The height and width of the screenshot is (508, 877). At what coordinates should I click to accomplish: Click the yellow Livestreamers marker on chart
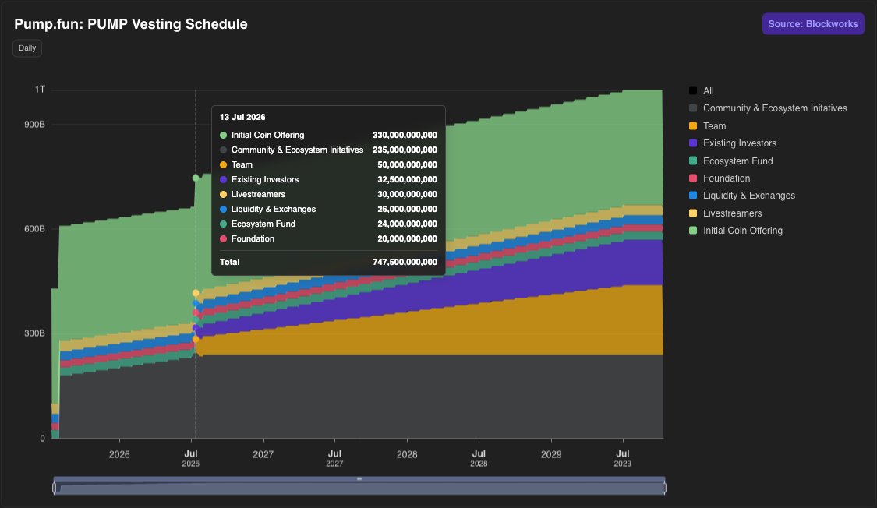196,293
